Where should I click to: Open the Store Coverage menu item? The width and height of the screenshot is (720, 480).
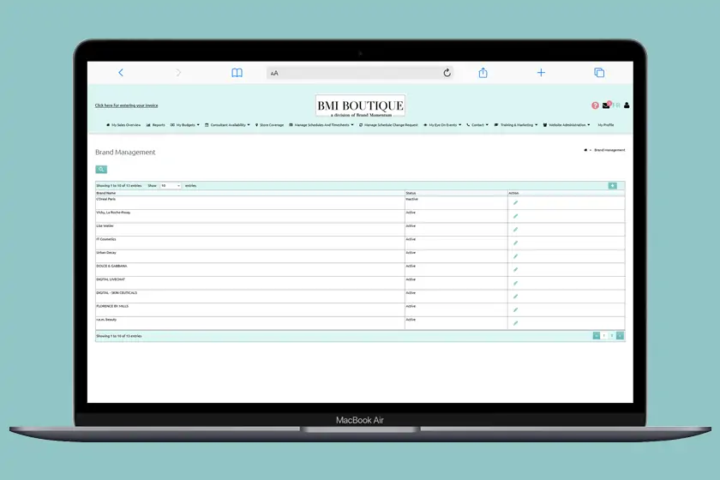pyautogui.click(x=270, y=124)
